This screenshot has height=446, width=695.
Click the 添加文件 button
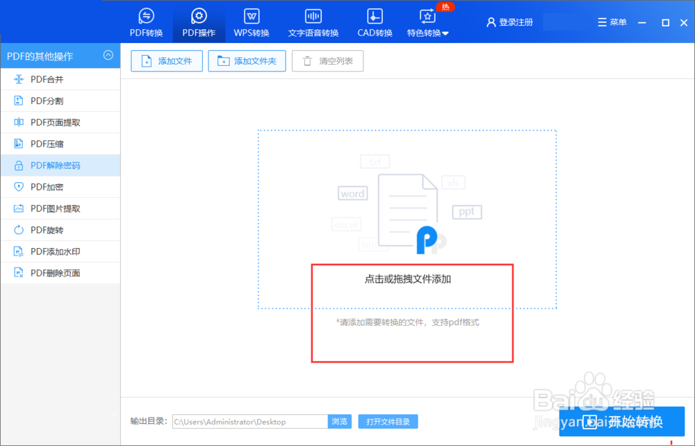166,60
